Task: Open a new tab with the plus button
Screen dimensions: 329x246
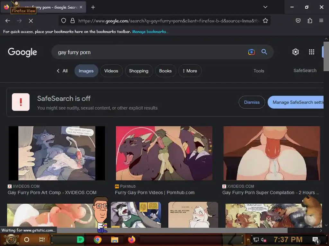Action: [93, 7]
